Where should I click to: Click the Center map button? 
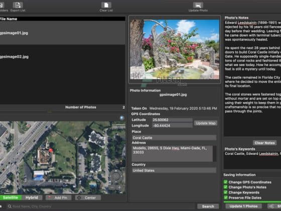88,198
